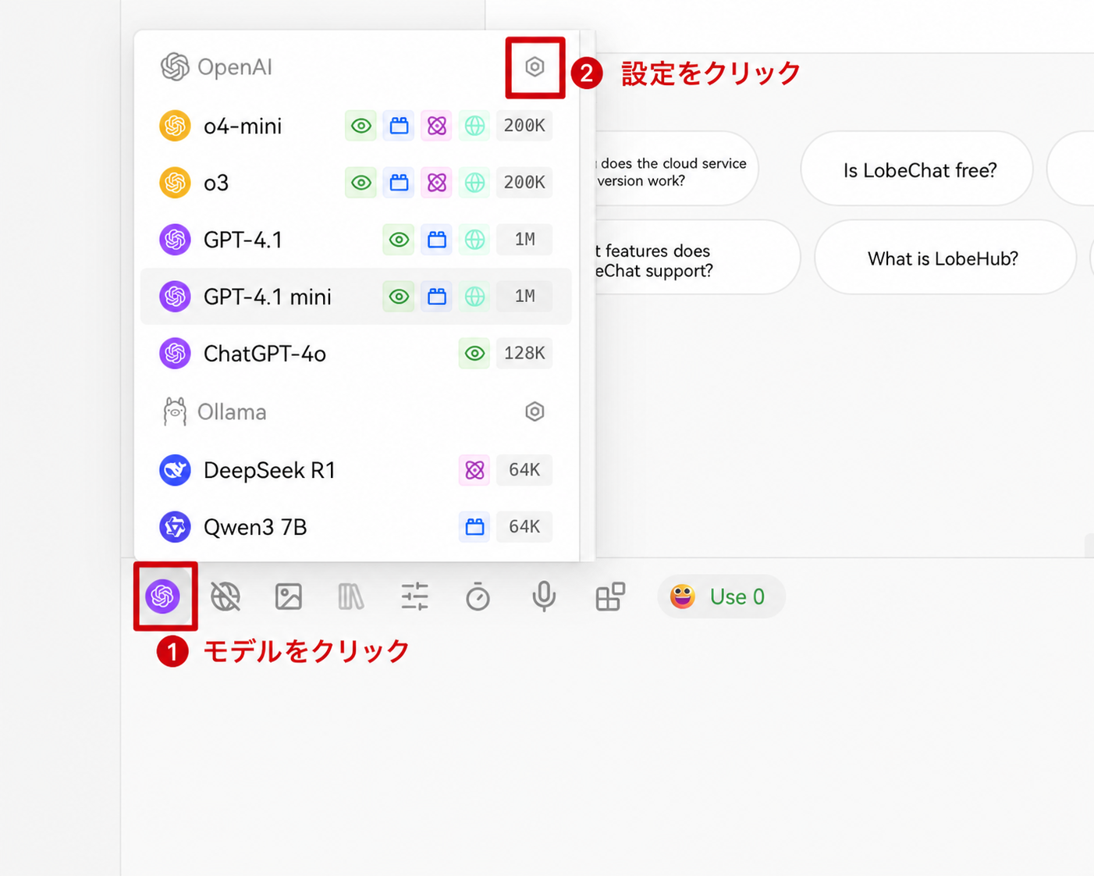Select the Qwen3 7B model
Viewport: 1094px width, 876px height.
pos(356,527)
